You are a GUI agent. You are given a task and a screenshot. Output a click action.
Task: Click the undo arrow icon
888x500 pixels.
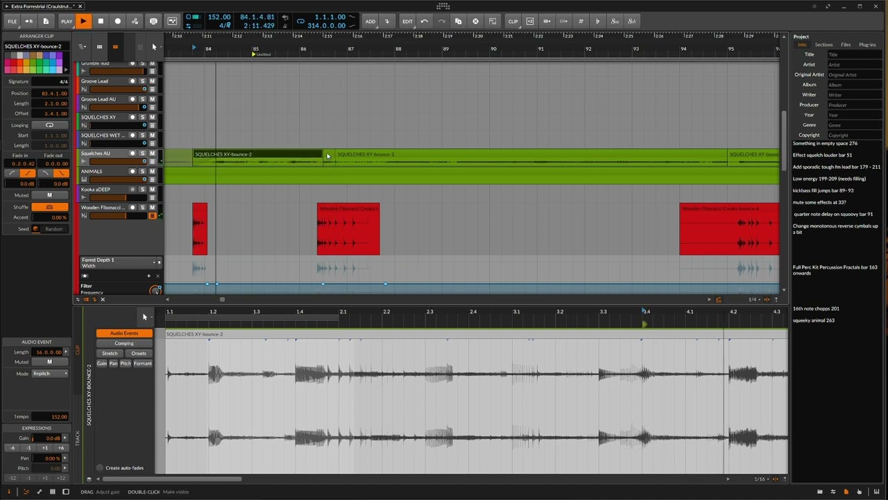coord(425,22)
